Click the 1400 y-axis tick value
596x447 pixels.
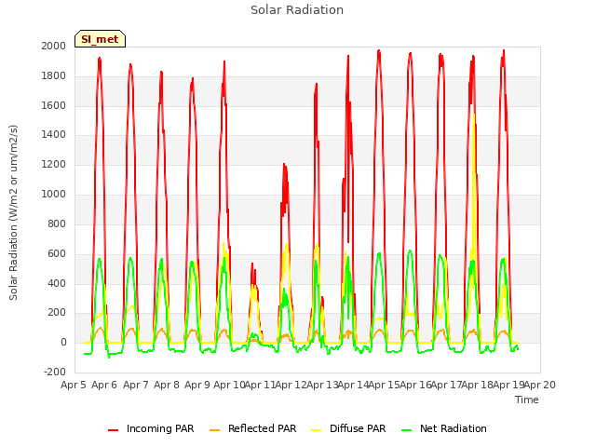(54, 134)
